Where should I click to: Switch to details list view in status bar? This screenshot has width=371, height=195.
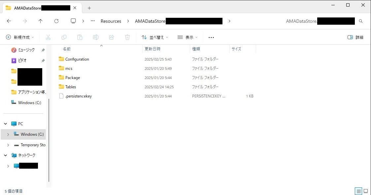(x=358, y=191)
